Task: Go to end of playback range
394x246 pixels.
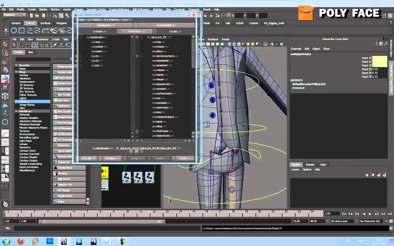Action: 390,214
